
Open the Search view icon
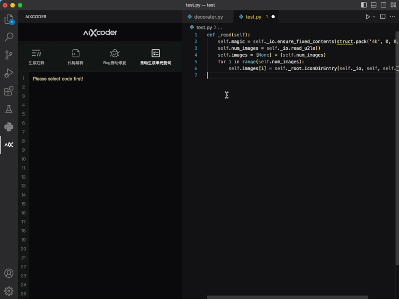point(9,37)
